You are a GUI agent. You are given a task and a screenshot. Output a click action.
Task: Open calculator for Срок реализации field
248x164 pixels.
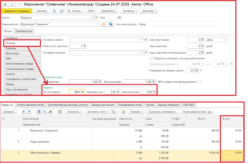click(203, 40)
